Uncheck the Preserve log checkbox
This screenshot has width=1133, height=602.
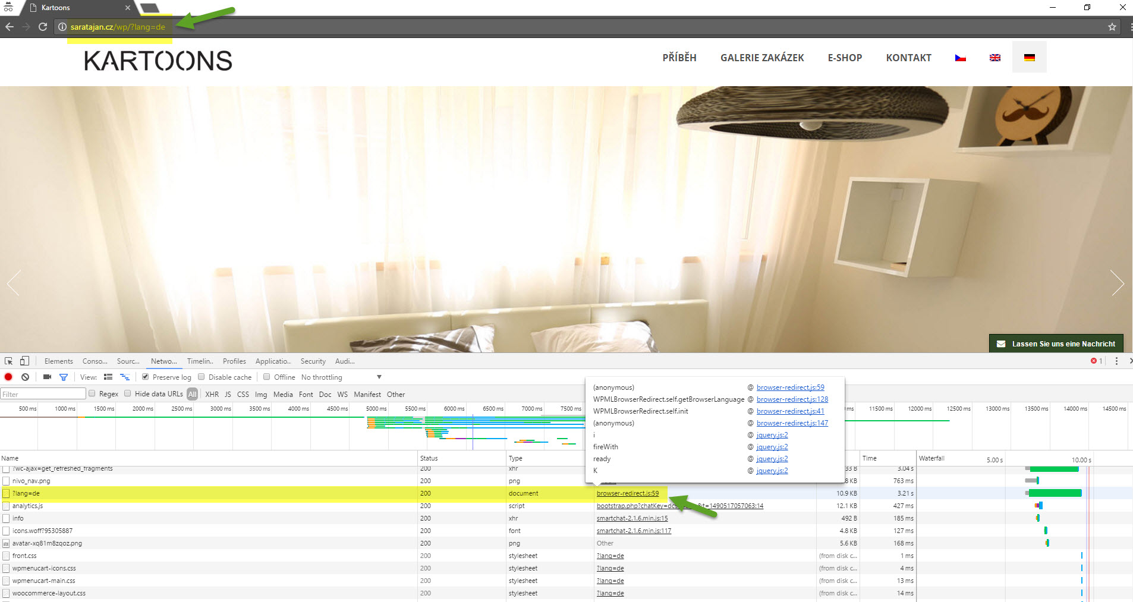pyautogui.click(x=145, y=377)
